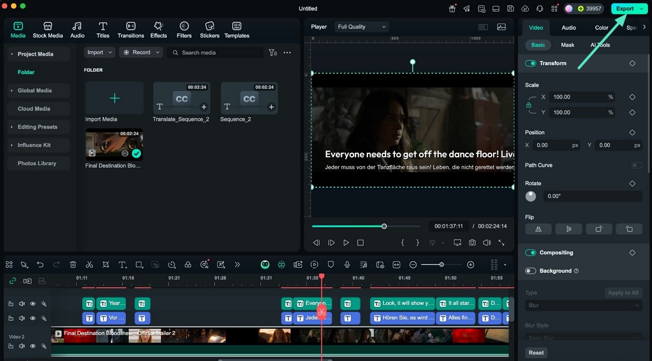652x361 pixels.
Task: Select Photos Library in sidebar
Action: coord(39,163)
